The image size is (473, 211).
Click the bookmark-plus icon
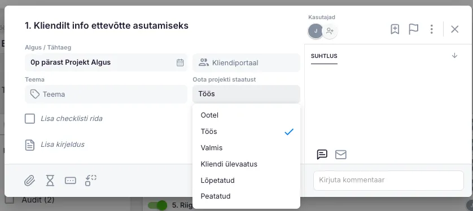[x=395, y=29]
